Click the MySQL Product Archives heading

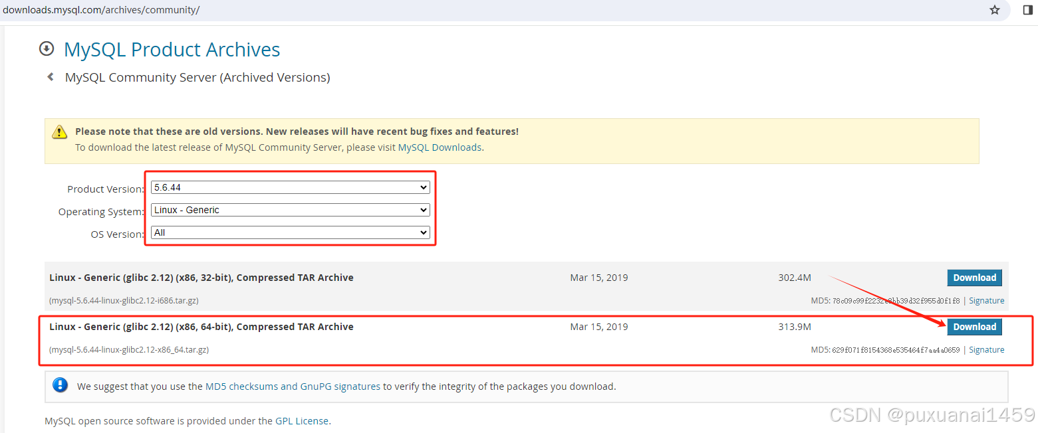[172, 50]
